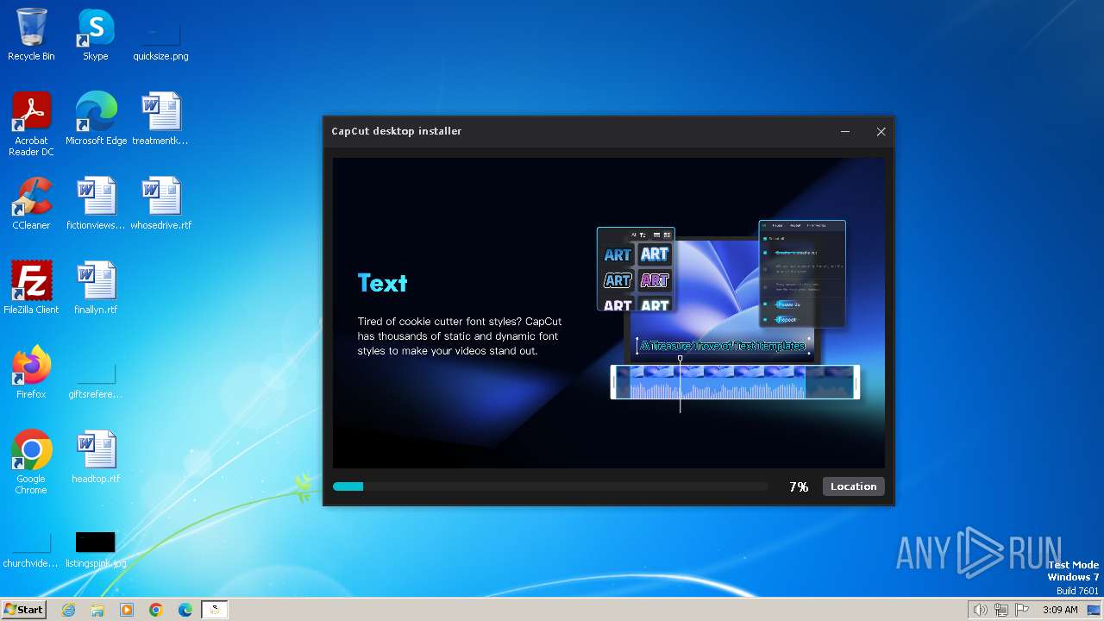Select the giftsrefere... desktop file

pos(96,379)
